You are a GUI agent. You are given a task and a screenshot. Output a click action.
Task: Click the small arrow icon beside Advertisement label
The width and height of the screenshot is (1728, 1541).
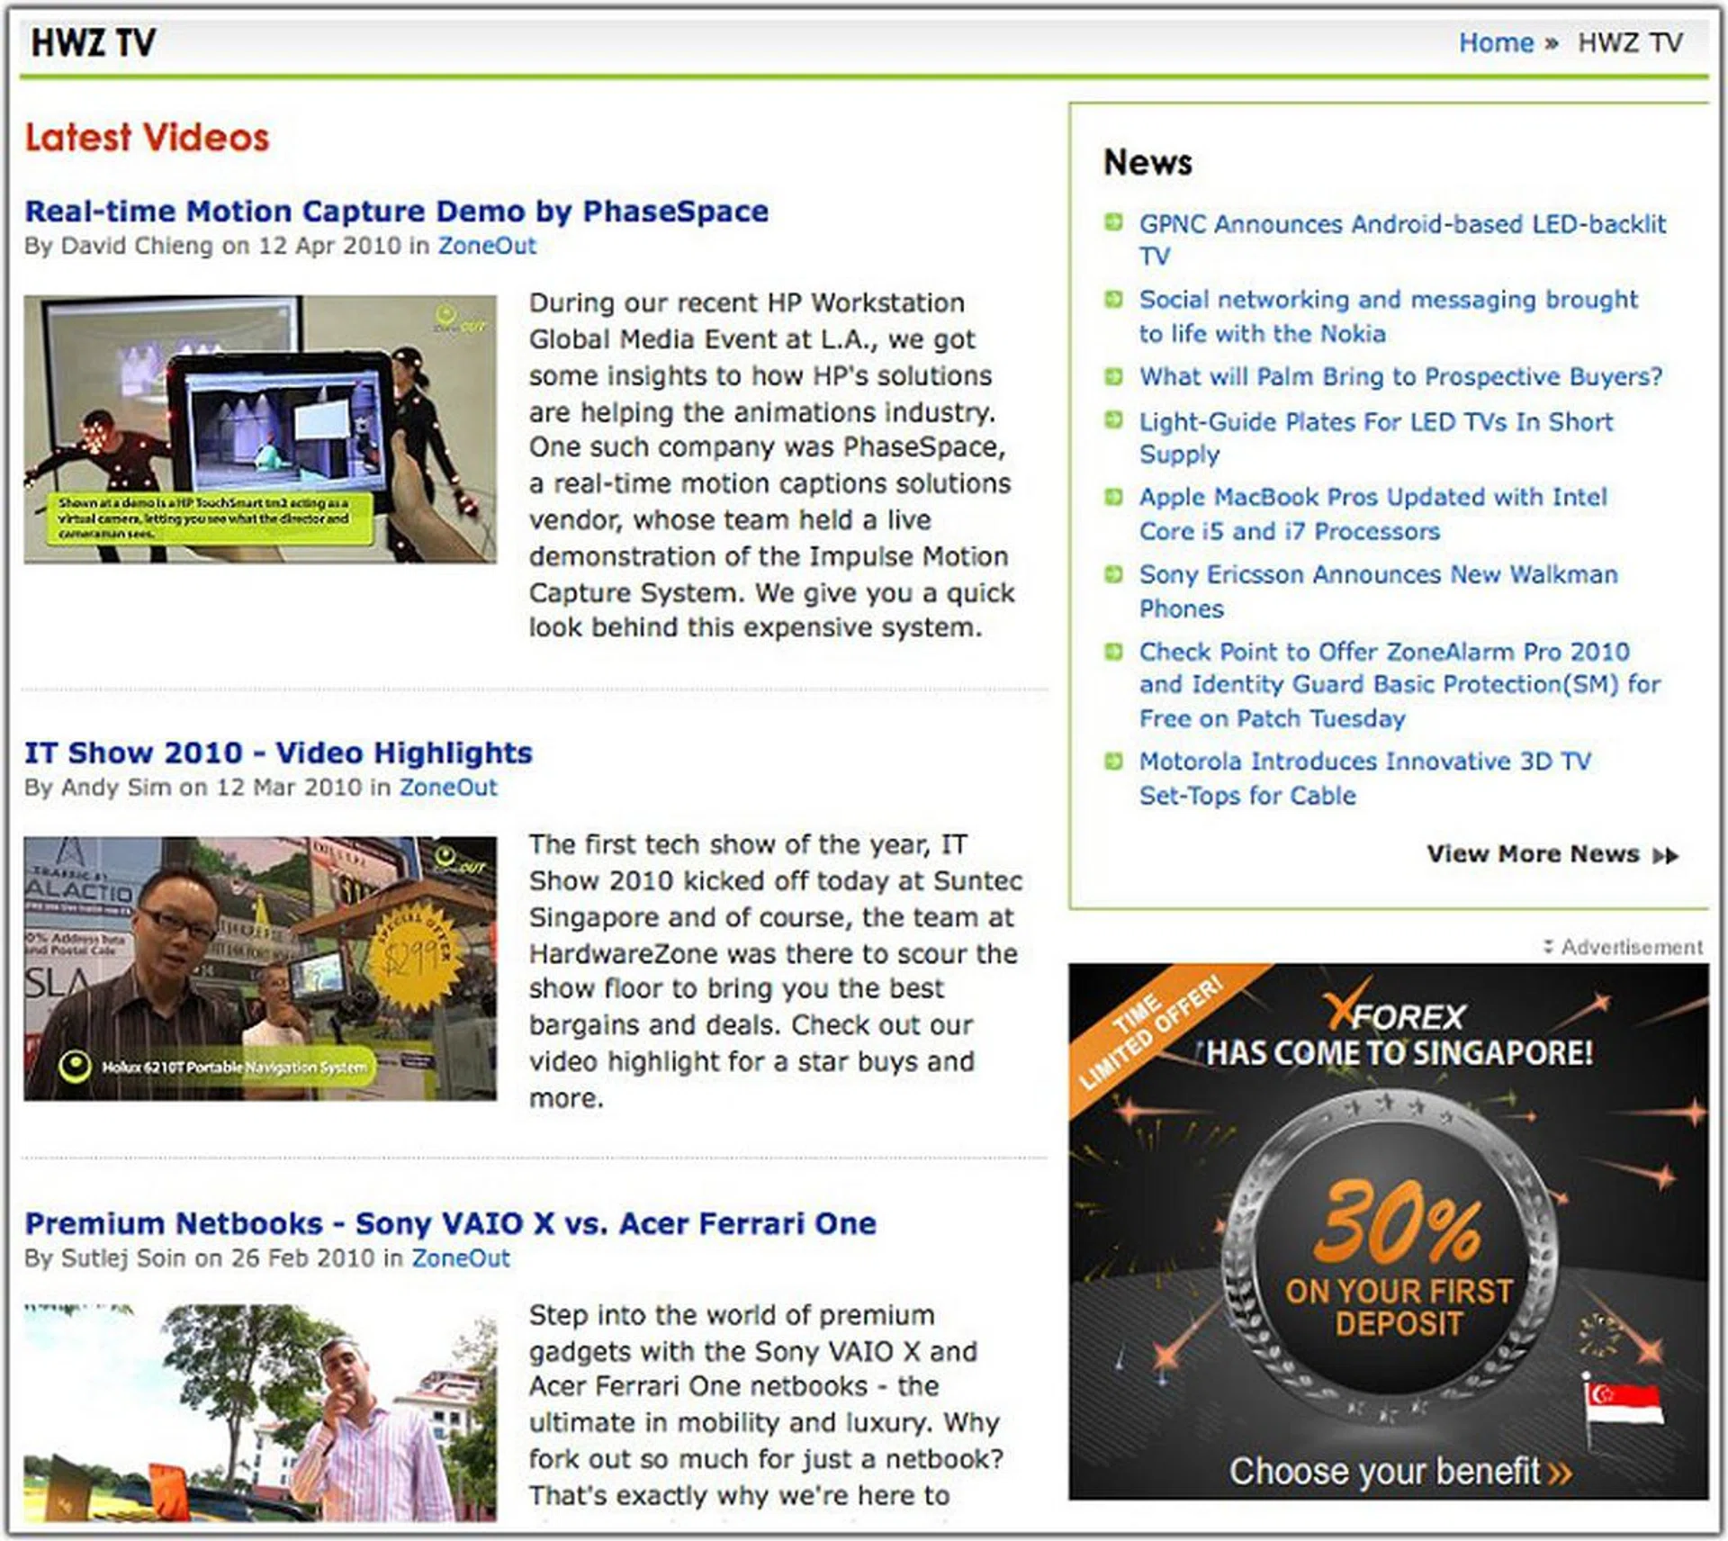pos(1548,947)
